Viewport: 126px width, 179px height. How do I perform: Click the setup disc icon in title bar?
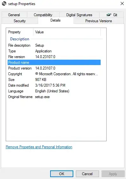pyautogui.click(x=4, y=3)
